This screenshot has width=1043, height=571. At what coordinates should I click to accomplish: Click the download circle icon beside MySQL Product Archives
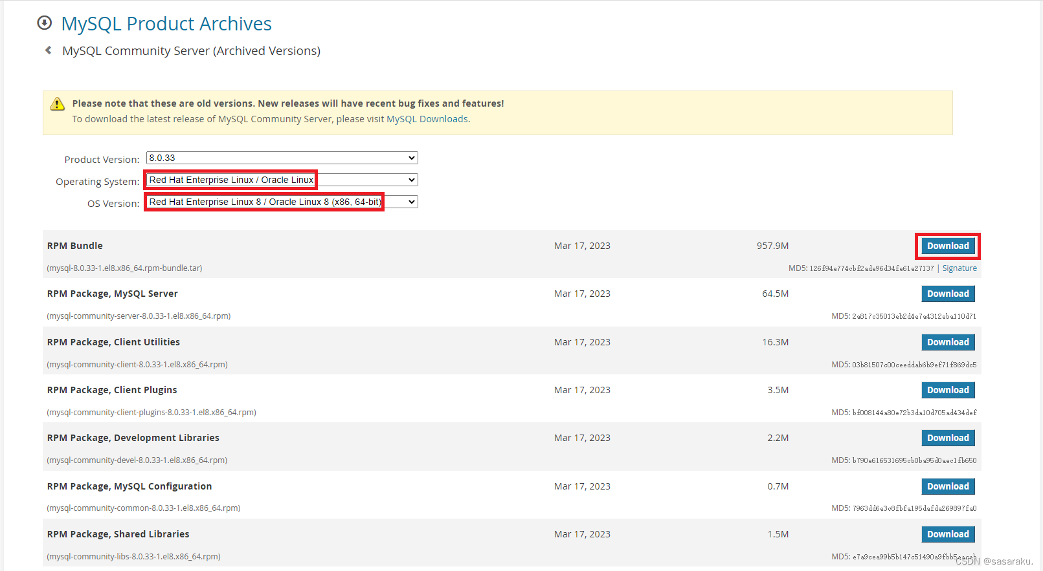pyautogui.click(x=44, y=23)
